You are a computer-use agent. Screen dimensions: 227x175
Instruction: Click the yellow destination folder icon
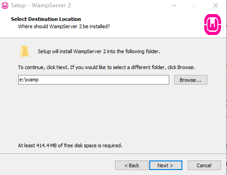[25, 52]
